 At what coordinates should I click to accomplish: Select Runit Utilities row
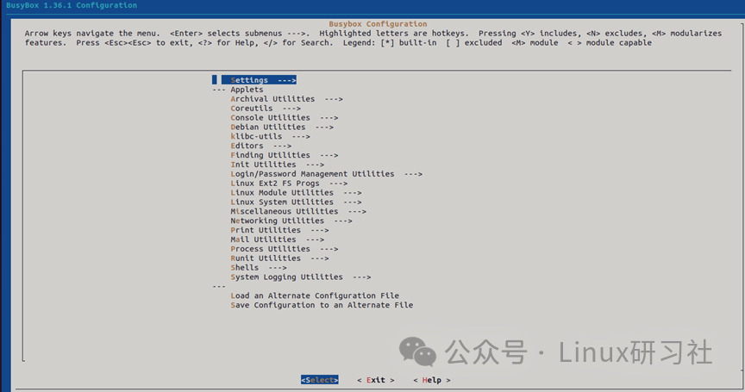(x=280, y=258)
